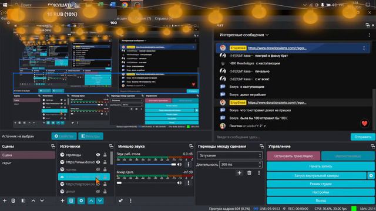Open Google Chrome from the taskbar

pos(125,5)
